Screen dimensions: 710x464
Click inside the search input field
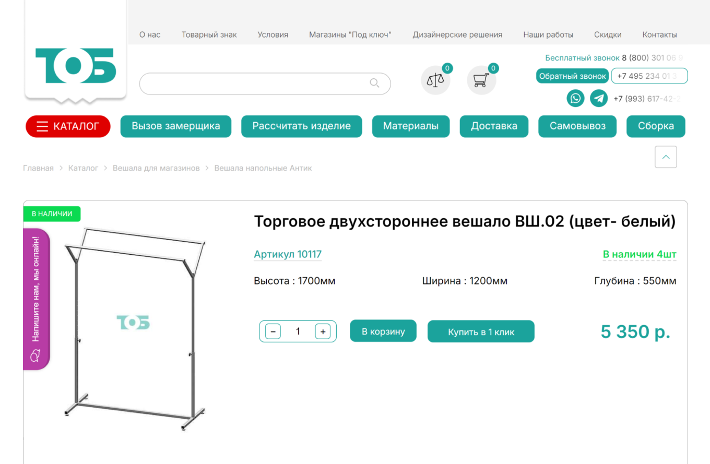pos(251,84)
